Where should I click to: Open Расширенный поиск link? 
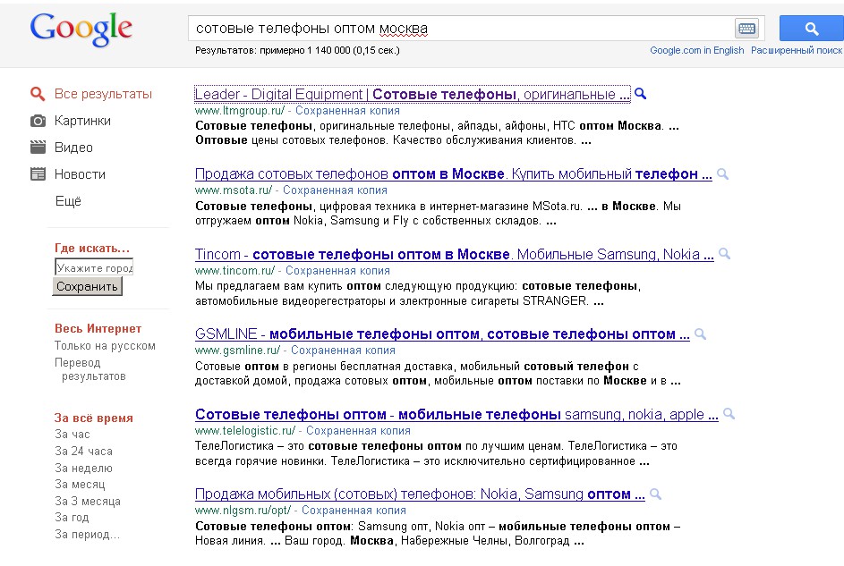[797, 50]
